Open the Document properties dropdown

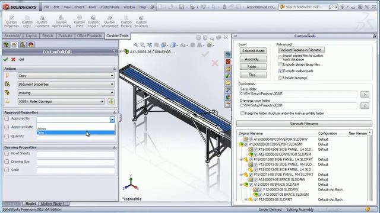coord(66,84)
